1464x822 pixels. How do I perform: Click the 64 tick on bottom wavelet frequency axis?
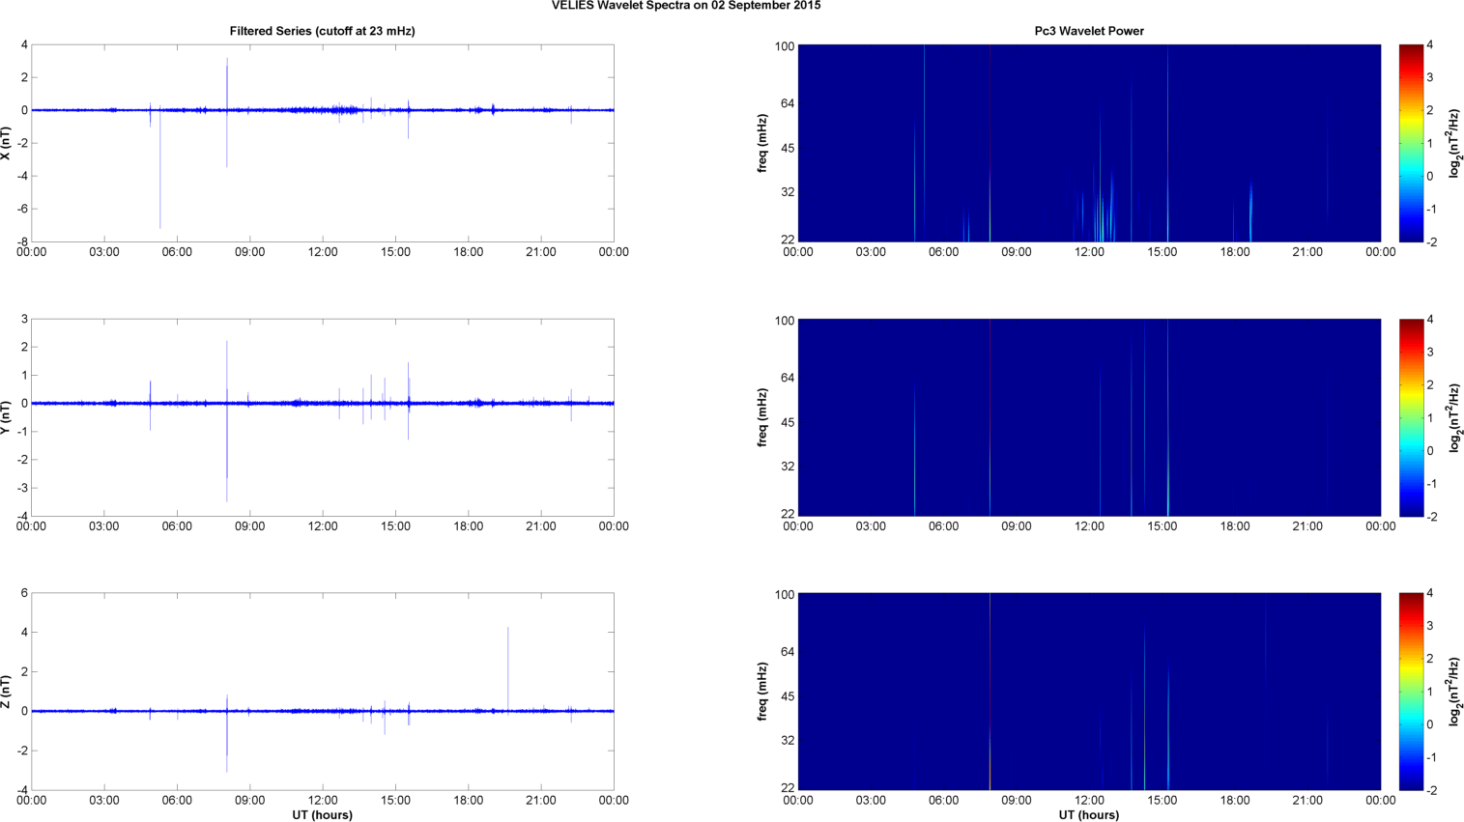point(788,652)
